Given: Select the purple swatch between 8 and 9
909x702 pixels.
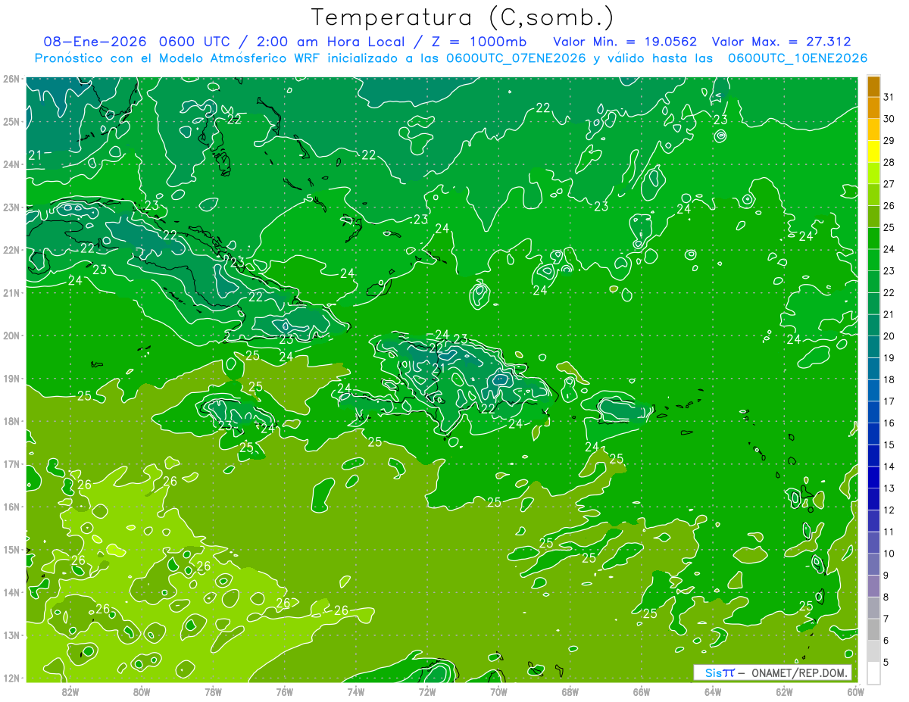Looking at the screenshot, I should click(873, 586).
